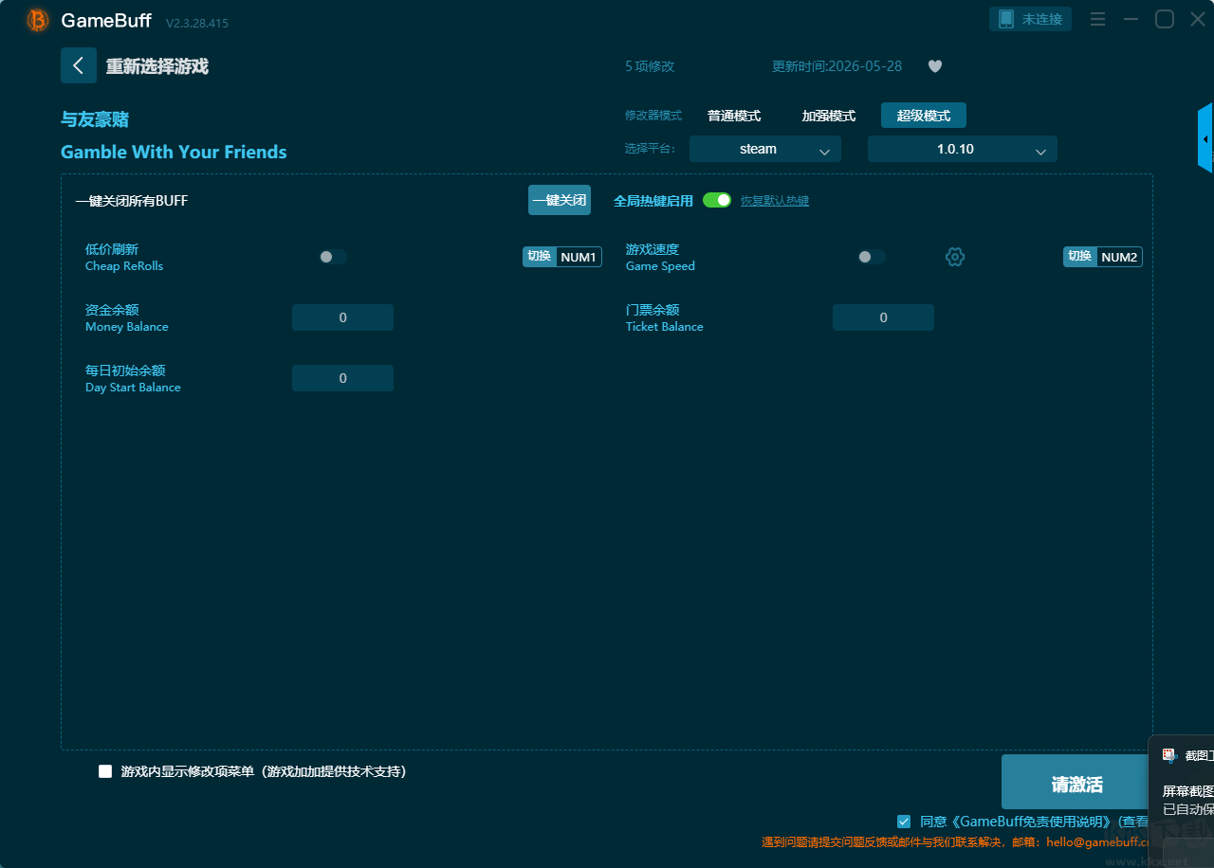Click NUM2 hotkey switch button for Game Speed
This screenshot has height=868, width=1214.
click(1103, 257)
